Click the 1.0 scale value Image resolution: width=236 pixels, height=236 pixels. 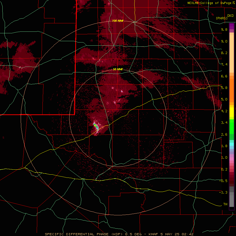(x=224, y=158)
